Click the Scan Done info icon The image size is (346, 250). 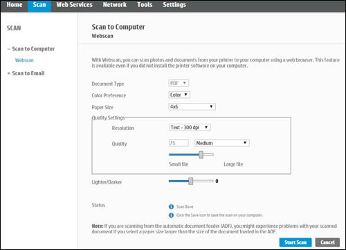(171, 206)
